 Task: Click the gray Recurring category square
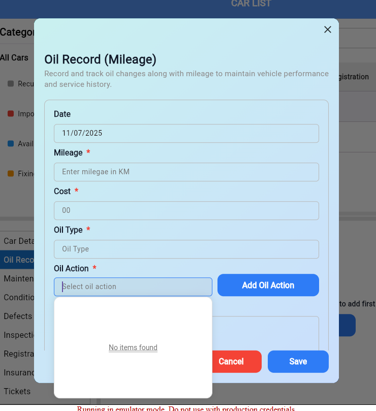pyautogui.click(x=11, y=84)
